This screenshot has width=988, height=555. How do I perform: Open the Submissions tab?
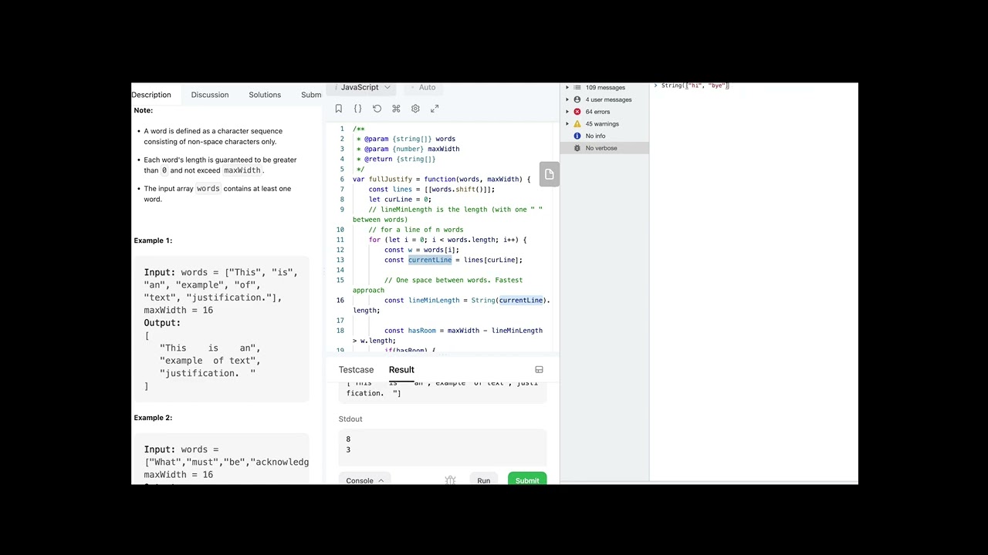[x=311, y=95]
